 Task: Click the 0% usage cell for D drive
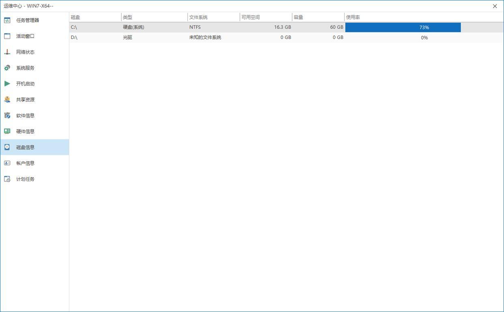(x=424, y=37)
